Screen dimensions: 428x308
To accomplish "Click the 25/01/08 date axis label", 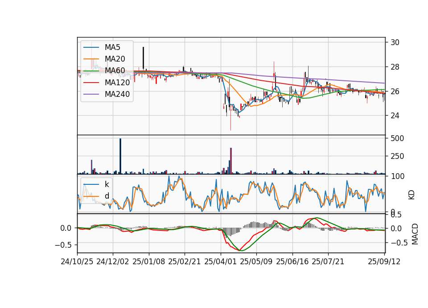I will click(x=149, y=262).
